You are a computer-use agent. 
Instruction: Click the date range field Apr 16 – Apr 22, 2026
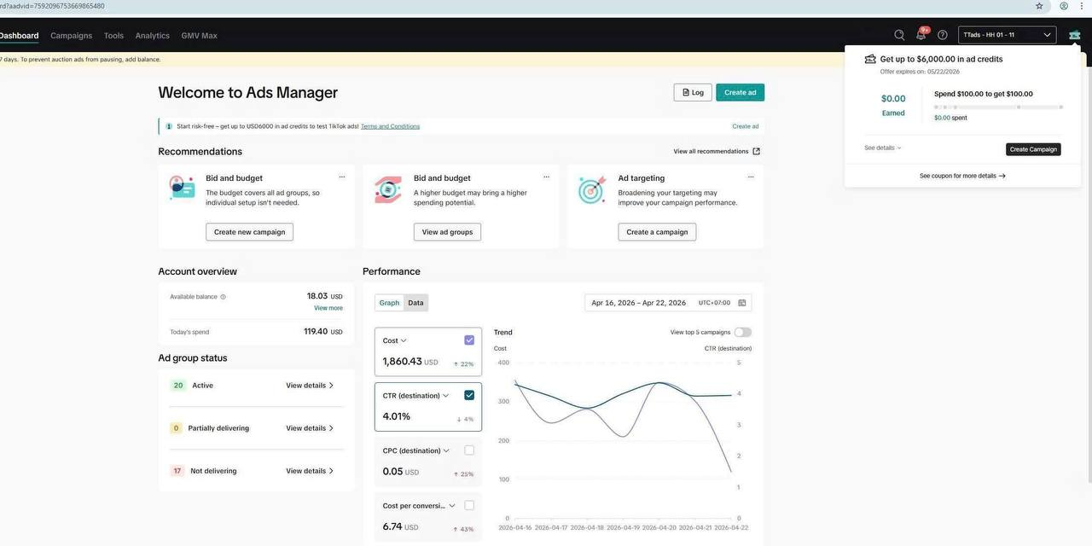668,303
